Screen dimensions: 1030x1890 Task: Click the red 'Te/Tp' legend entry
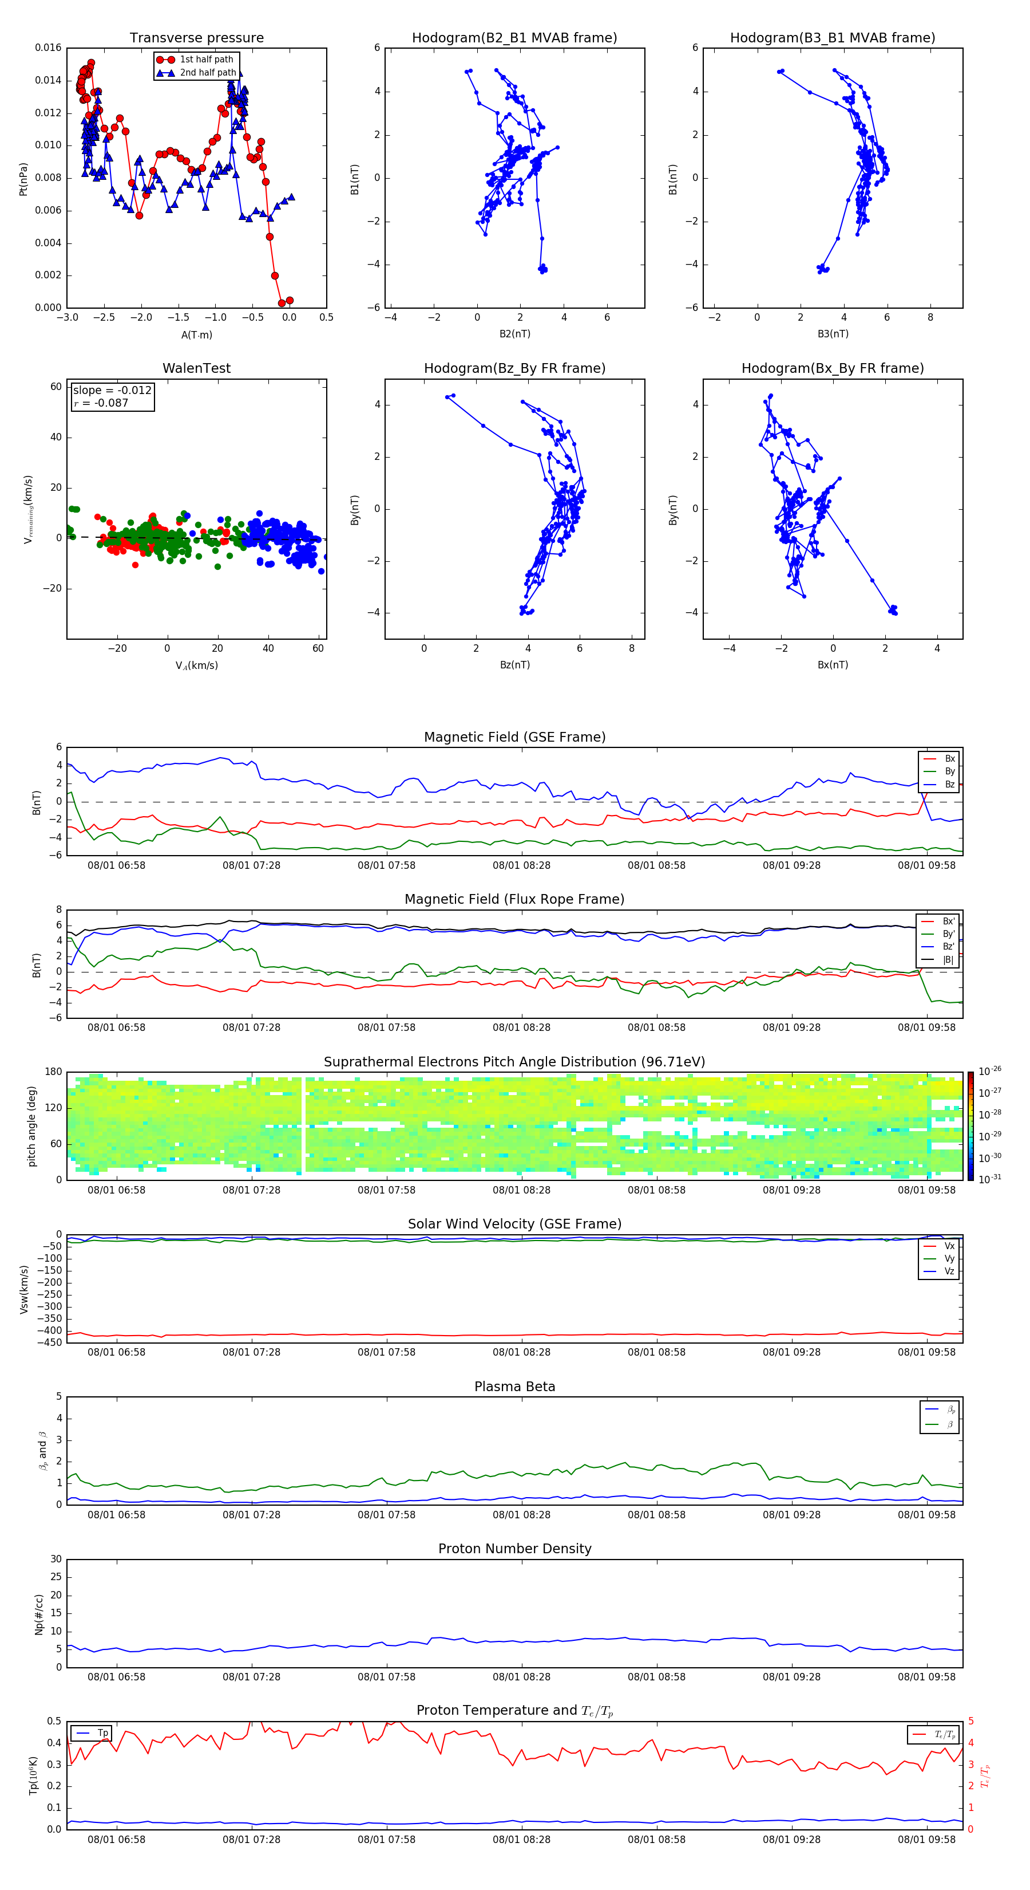point(933,1734)
